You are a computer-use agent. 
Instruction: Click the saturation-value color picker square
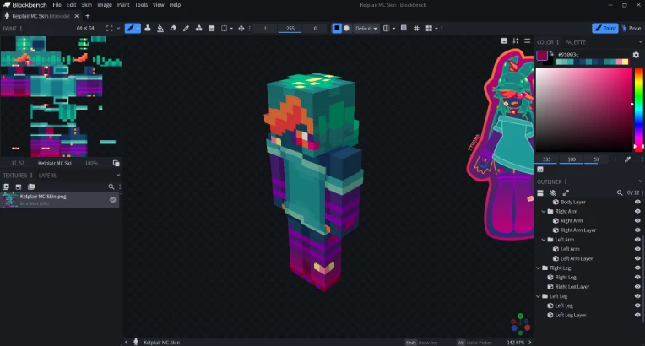583,110
